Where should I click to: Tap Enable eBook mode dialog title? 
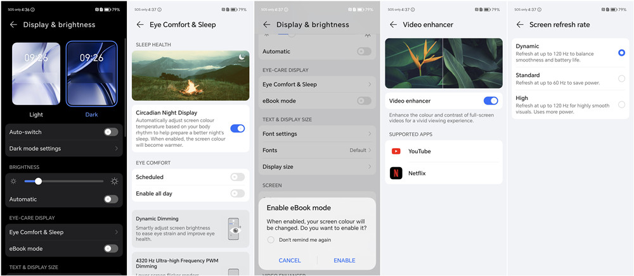point(299,208)
